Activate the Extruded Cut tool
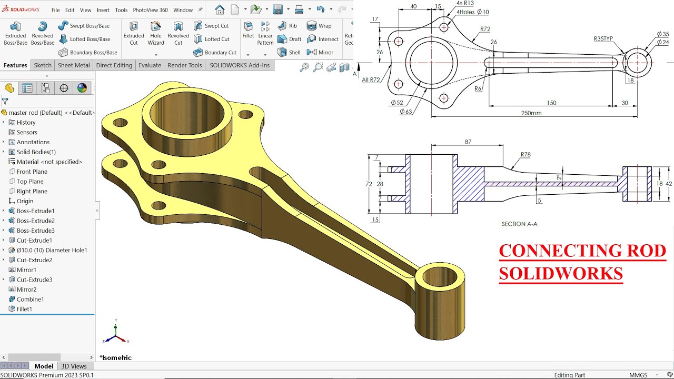The height and width of the screenshot is (379, 674). click(134, 33)
